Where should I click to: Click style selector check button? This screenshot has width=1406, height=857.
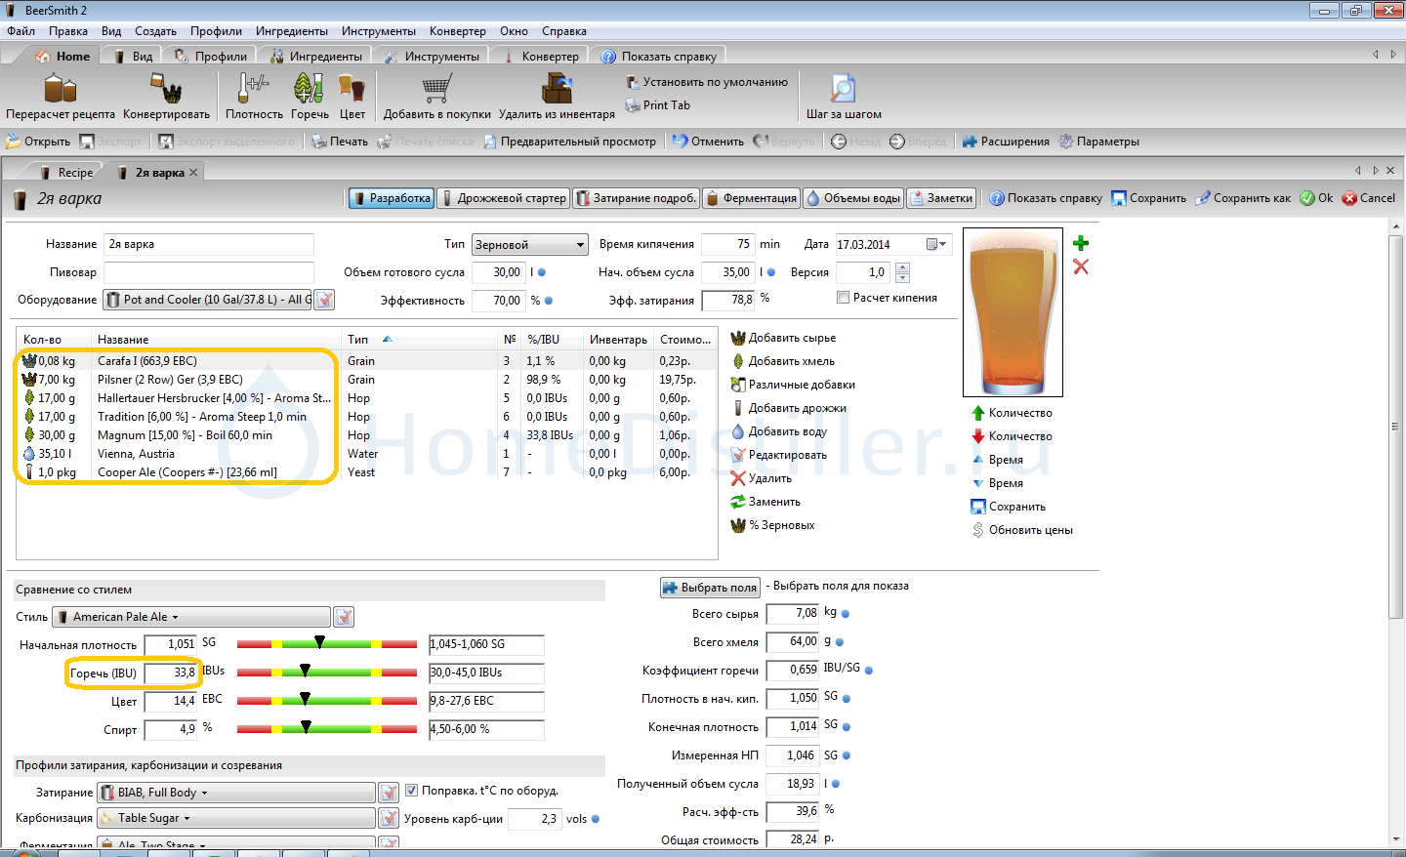tap(344, 617)
